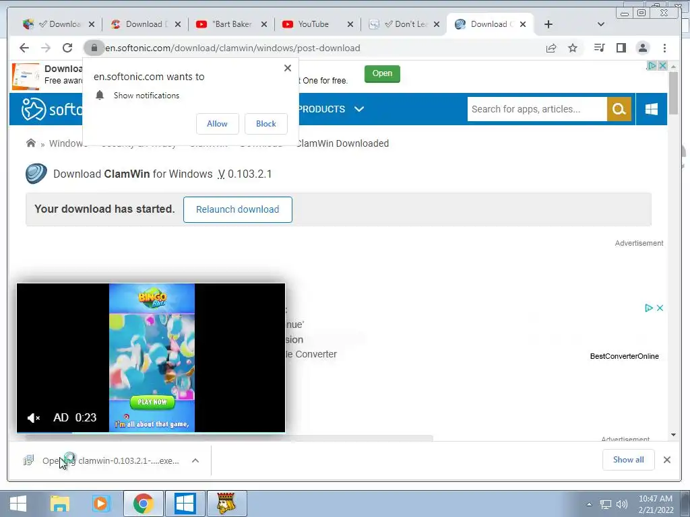Bookmark this page with the star icon

click(573, 48)
